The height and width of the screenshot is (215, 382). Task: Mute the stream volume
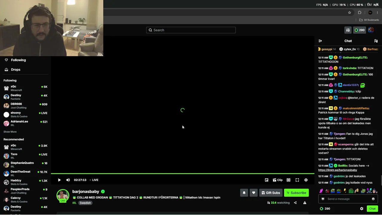68,180
